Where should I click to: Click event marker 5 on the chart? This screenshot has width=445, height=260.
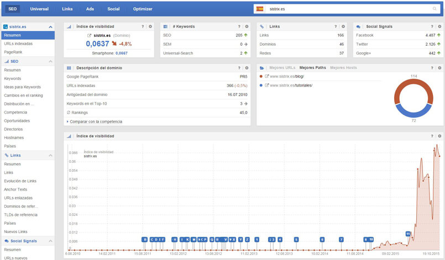point(296,240)
